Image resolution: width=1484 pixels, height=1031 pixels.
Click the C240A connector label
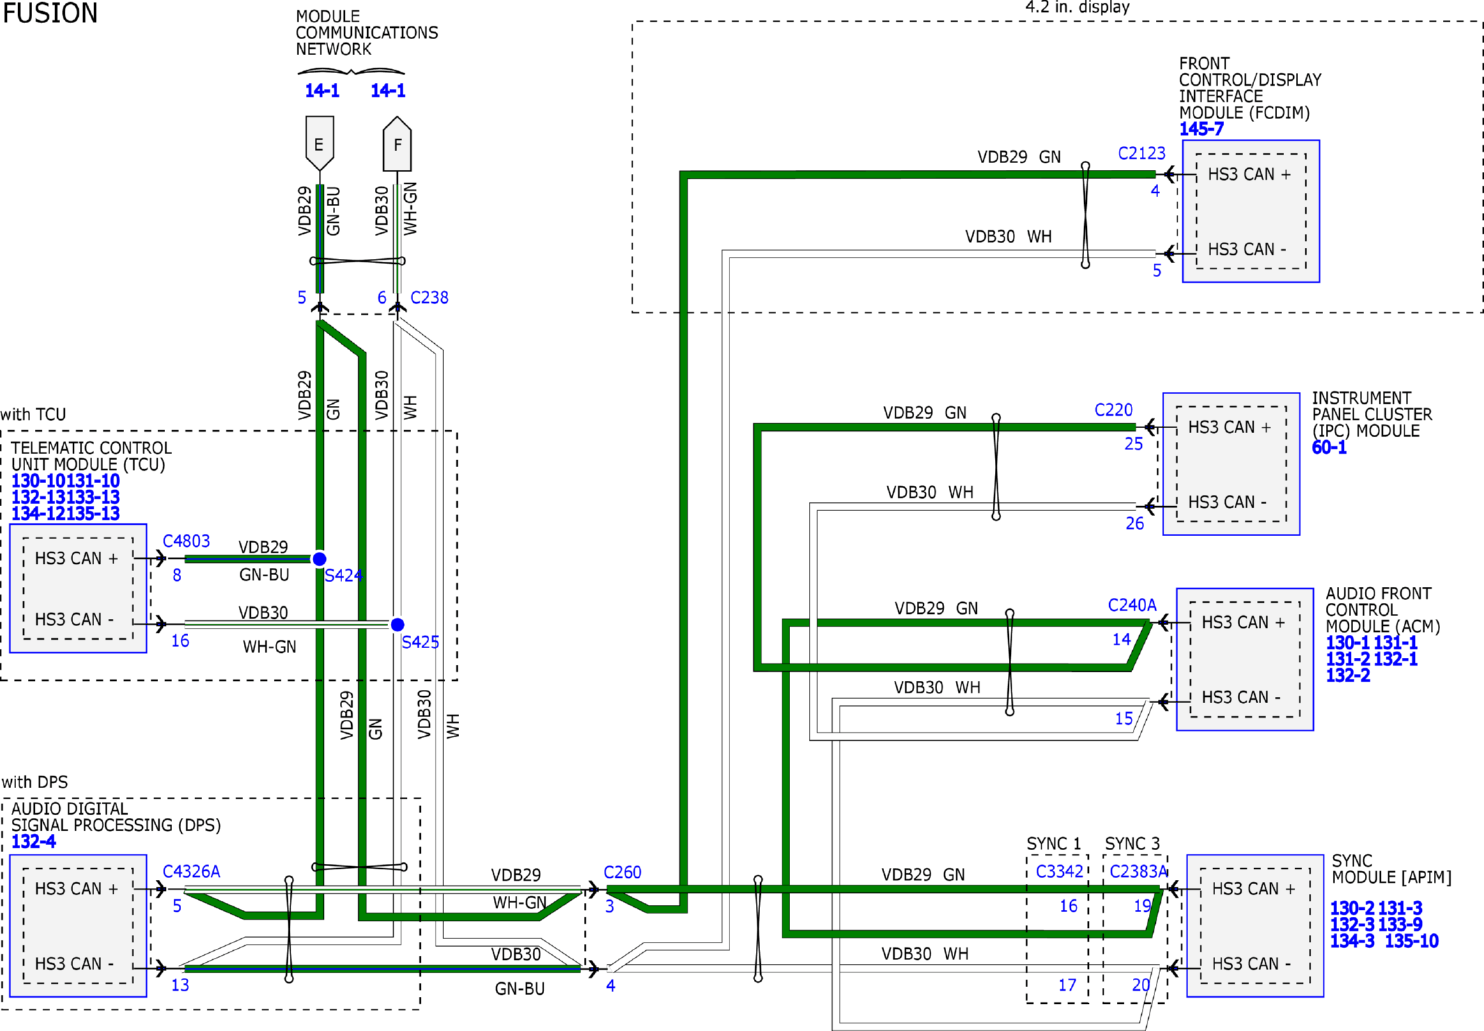click(x=1132, y=606)
